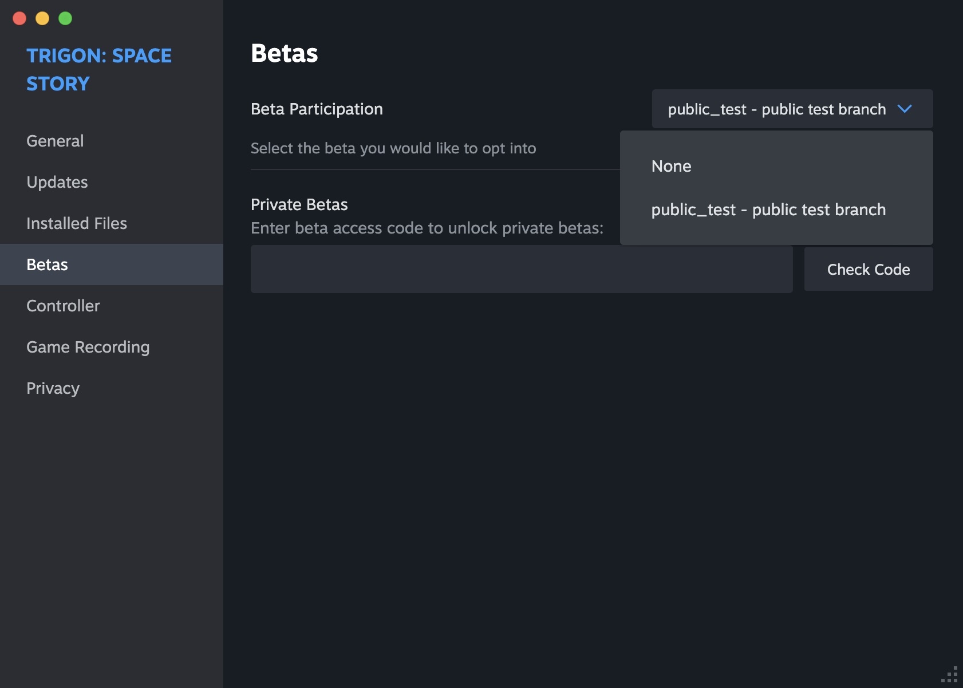This screenshot has width=963, height=688.
Task: Maximize the window using green button
Action: coord(65,18)
